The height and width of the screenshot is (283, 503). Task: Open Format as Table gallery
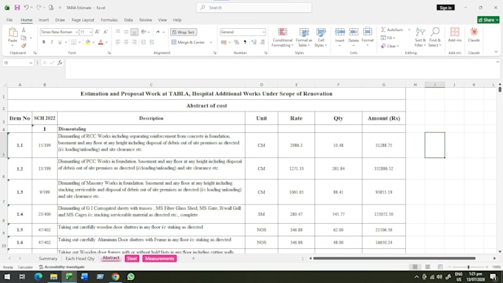pos(303,37)
